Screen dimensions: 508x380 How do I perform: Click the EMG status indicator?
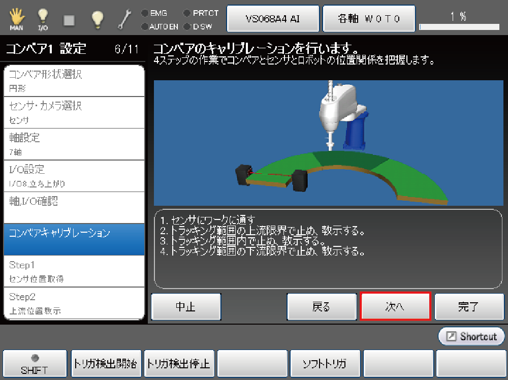click(154, 13)
